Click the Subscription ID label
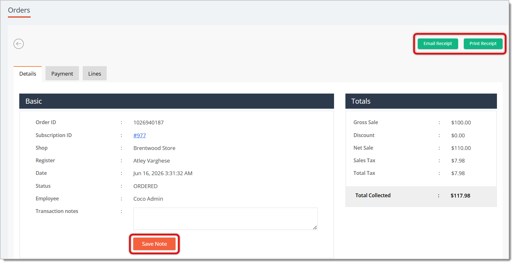Viewport: 514px width, 264px height. [54, 135]
